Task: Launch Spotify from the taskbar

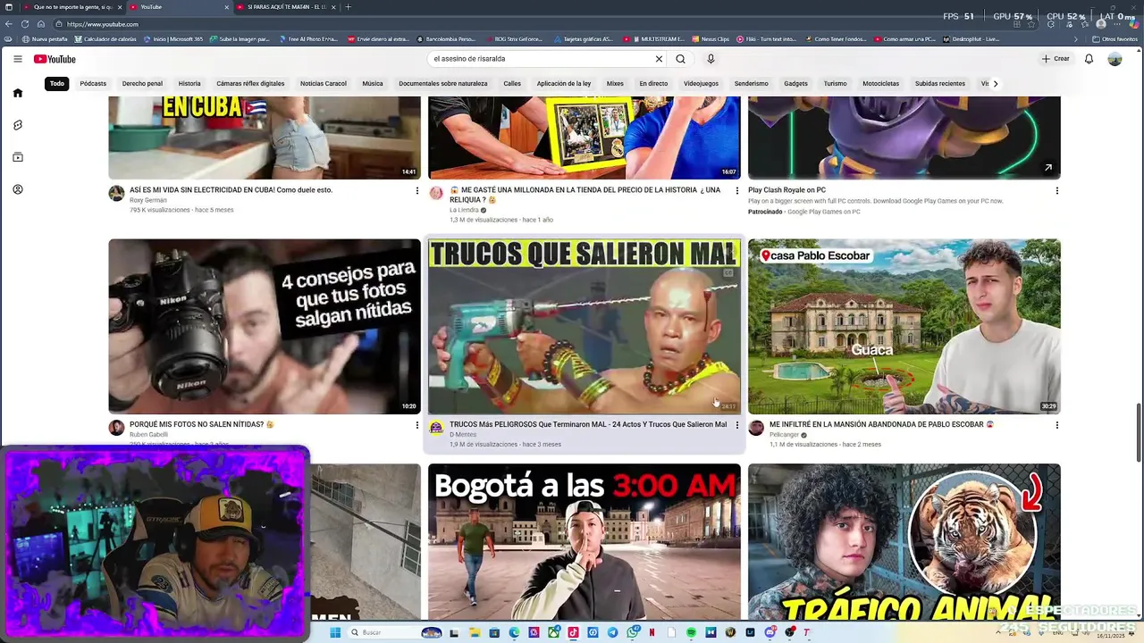Action: coord(691,632)
